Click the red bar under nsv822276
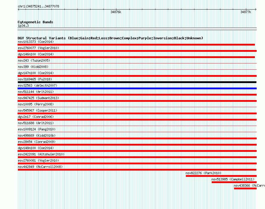The image size is (265, 209). coord(221,176)
